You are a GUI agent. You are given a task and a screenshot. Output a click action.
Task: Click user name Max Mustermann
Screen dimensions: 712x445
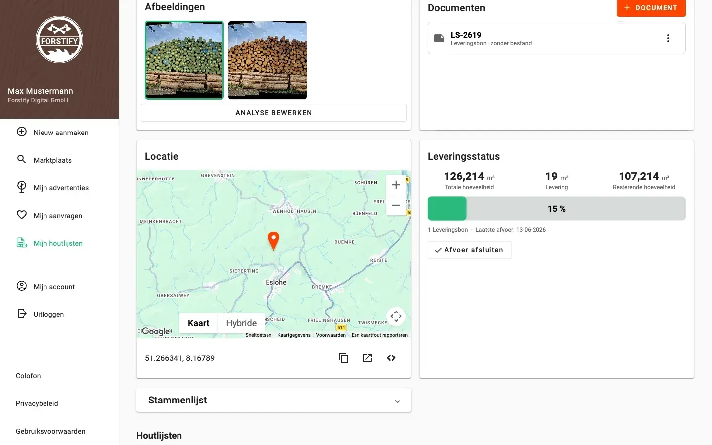pos(41,91)
